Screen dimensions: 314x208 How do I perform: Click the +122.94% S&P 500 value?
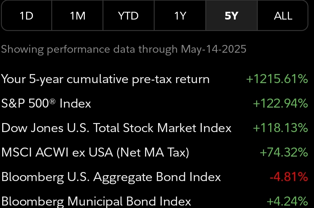click(280, 103)
